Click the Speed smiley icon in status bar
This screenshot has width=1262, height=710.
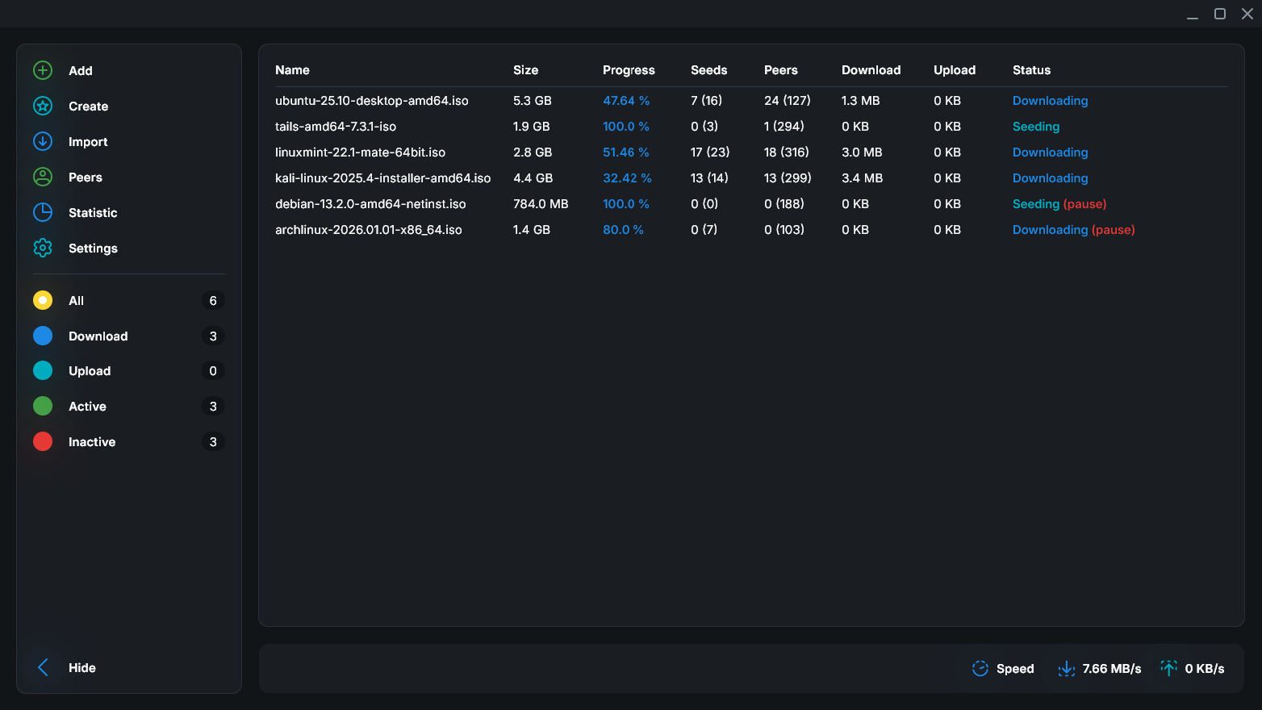click(980, 668)
